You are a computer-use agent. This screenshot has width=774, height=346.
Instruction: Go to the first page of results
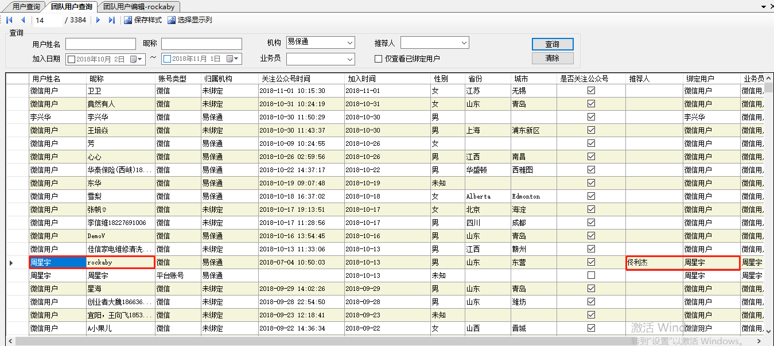[x=10, y=20]
